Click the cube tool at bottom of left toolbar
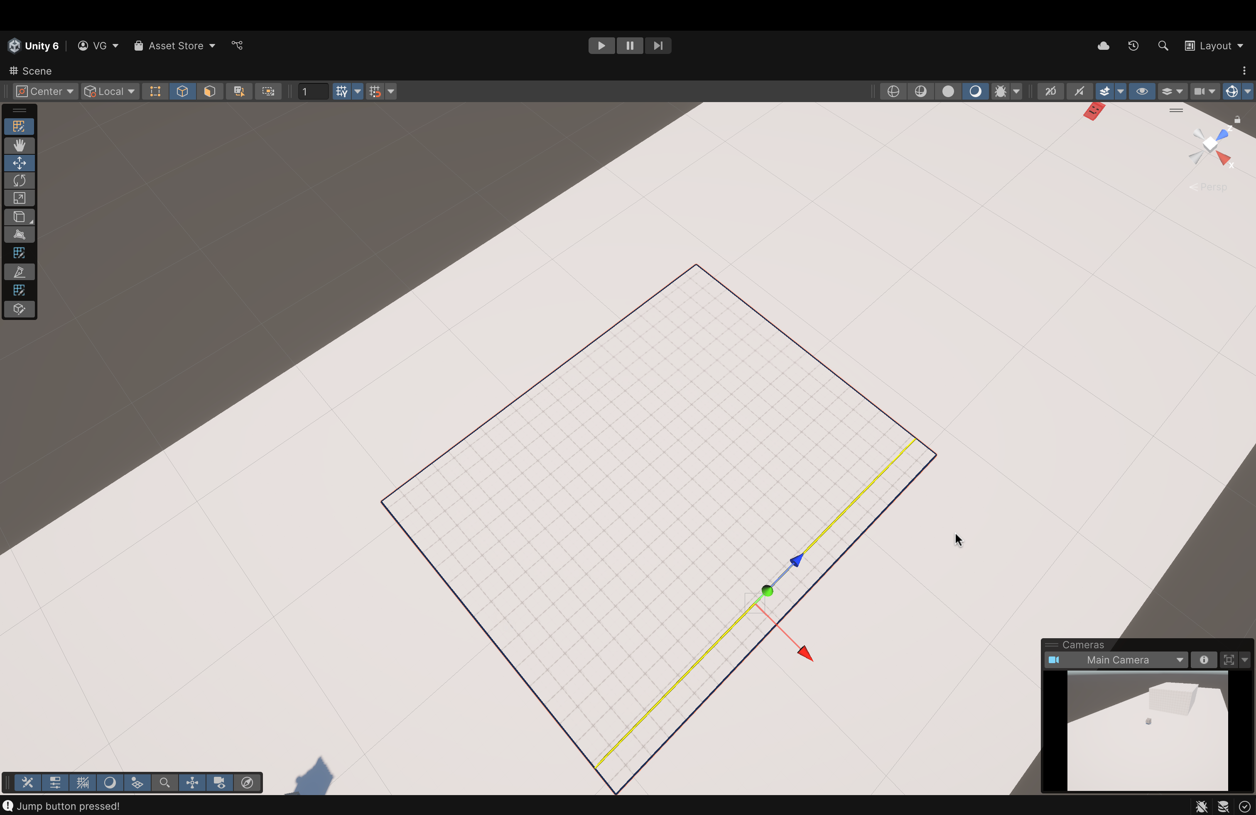The height and width of the screenshot is (815, 1256). point(19,309)
